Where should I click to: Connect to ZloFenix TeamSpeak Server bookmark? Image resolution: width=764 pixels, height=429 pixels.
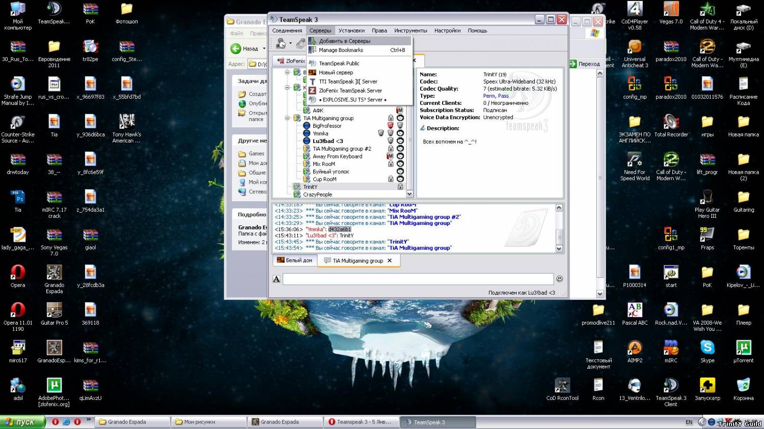coord(350,91)
